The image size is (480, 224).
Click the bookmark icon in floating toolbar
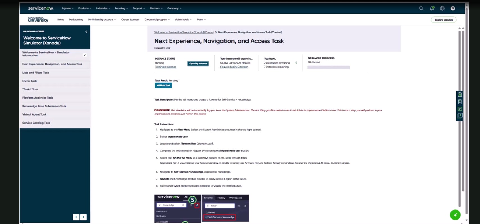[460, 102]
